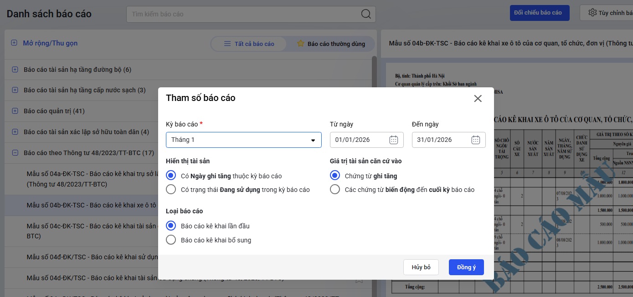Click the Mở rộng/Thu gọn plus icon
This screenshot has width=633, height=297.
point(14,43)
